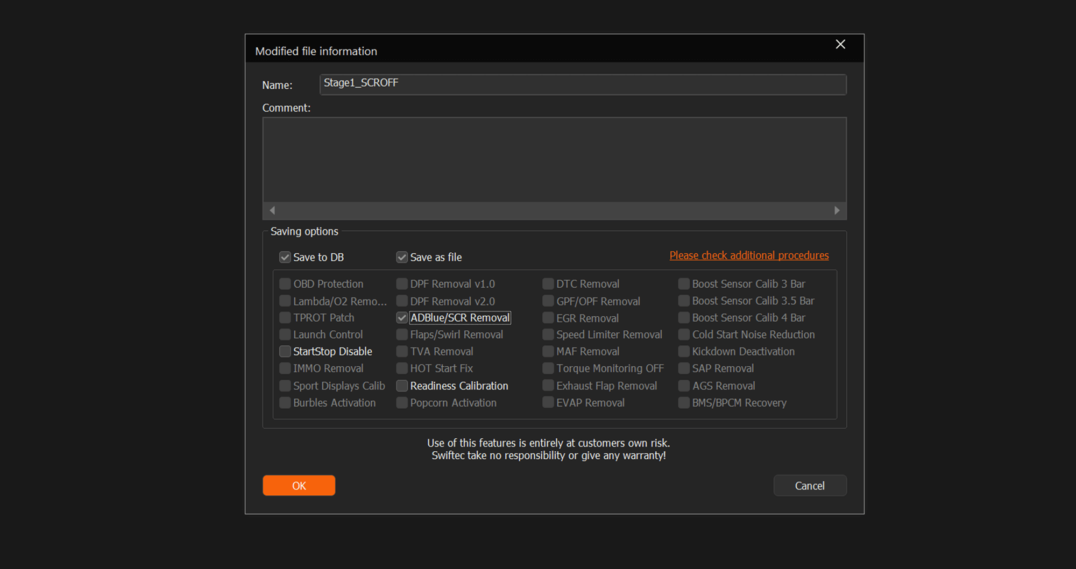Uncheck the Save to DB checkbox

click(x=285, y=257)
